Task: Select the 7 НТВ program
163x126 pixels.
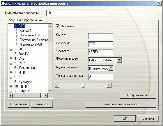Action: pos(20,72)
